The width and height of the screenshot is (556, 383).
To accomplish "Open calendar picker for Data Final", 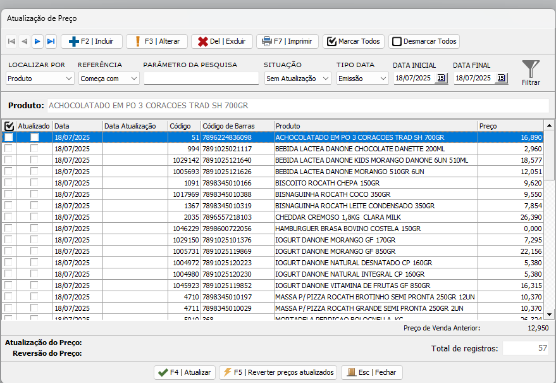I will tap(501, 78).
